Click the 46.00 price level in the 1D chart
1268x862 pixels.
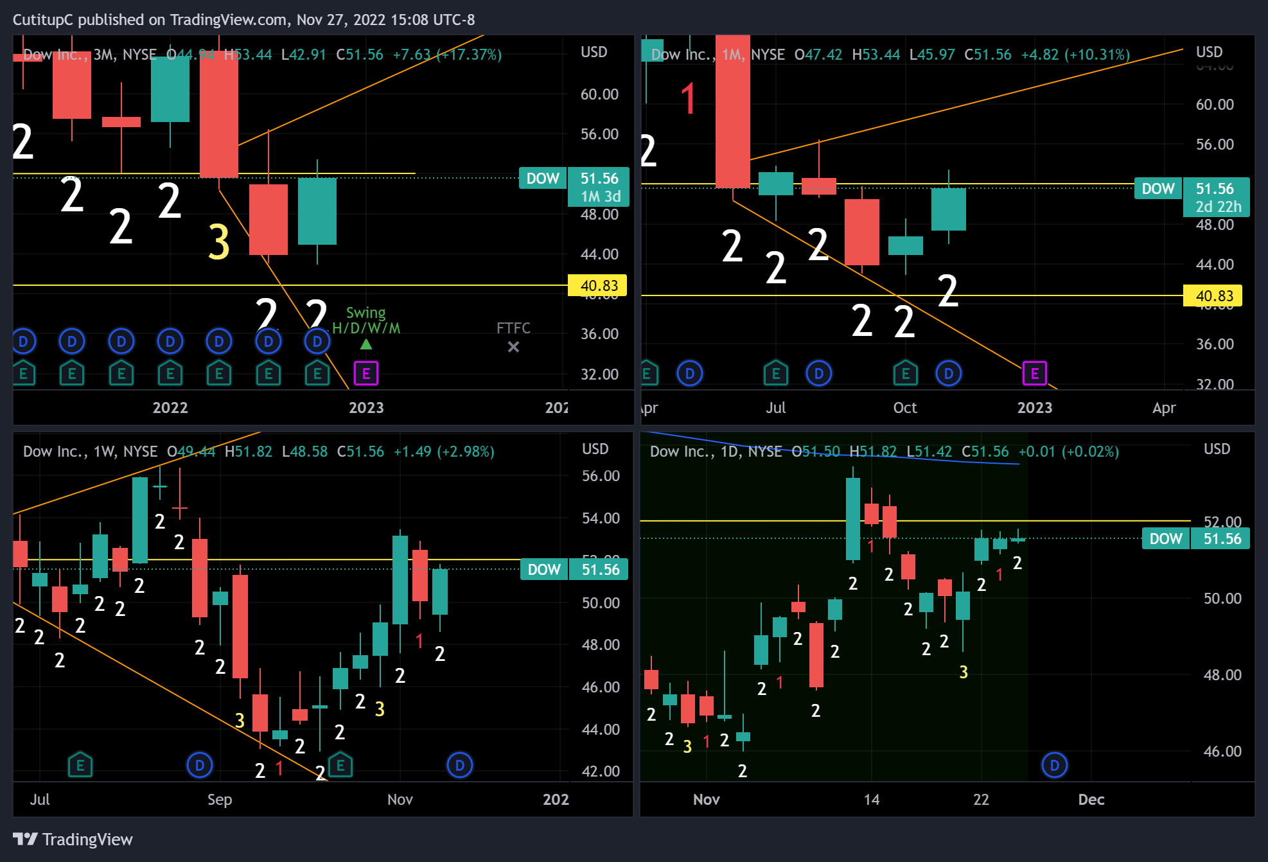[x=1222, y=752]
